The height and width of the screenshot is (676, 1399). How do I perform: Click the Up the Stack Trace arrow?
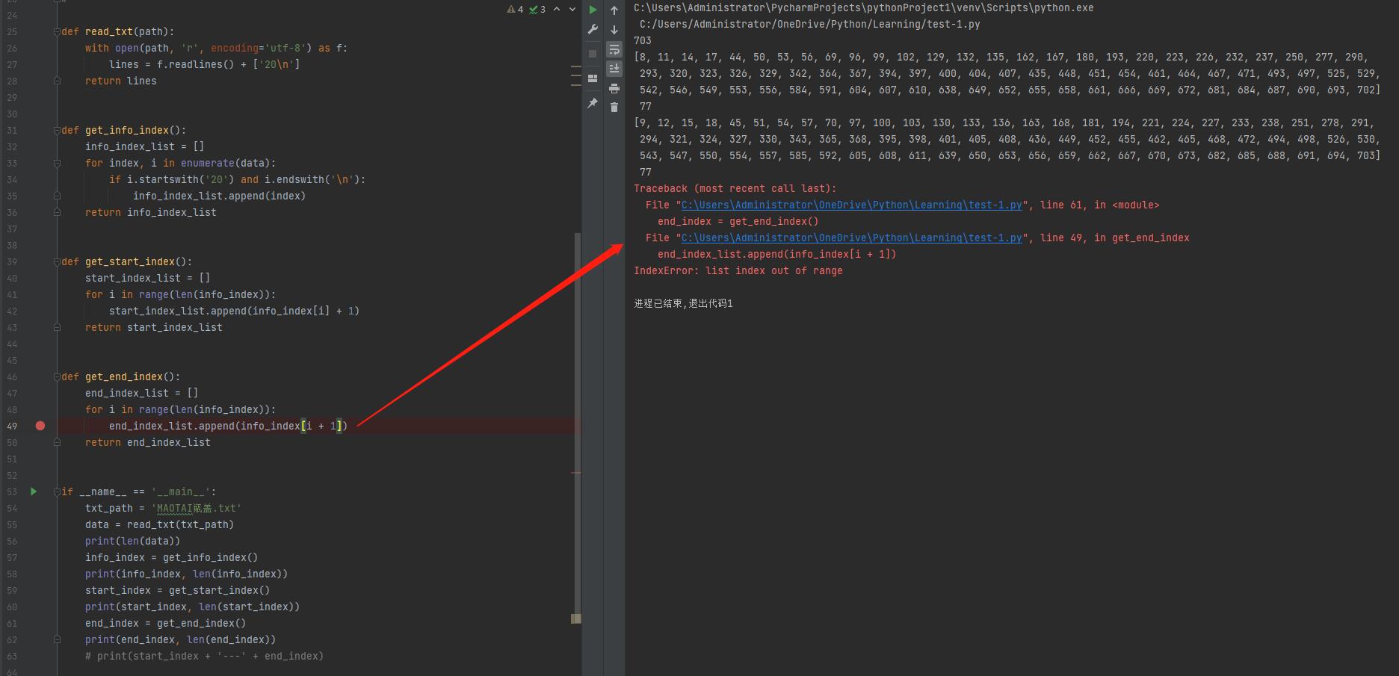point(614,10)
